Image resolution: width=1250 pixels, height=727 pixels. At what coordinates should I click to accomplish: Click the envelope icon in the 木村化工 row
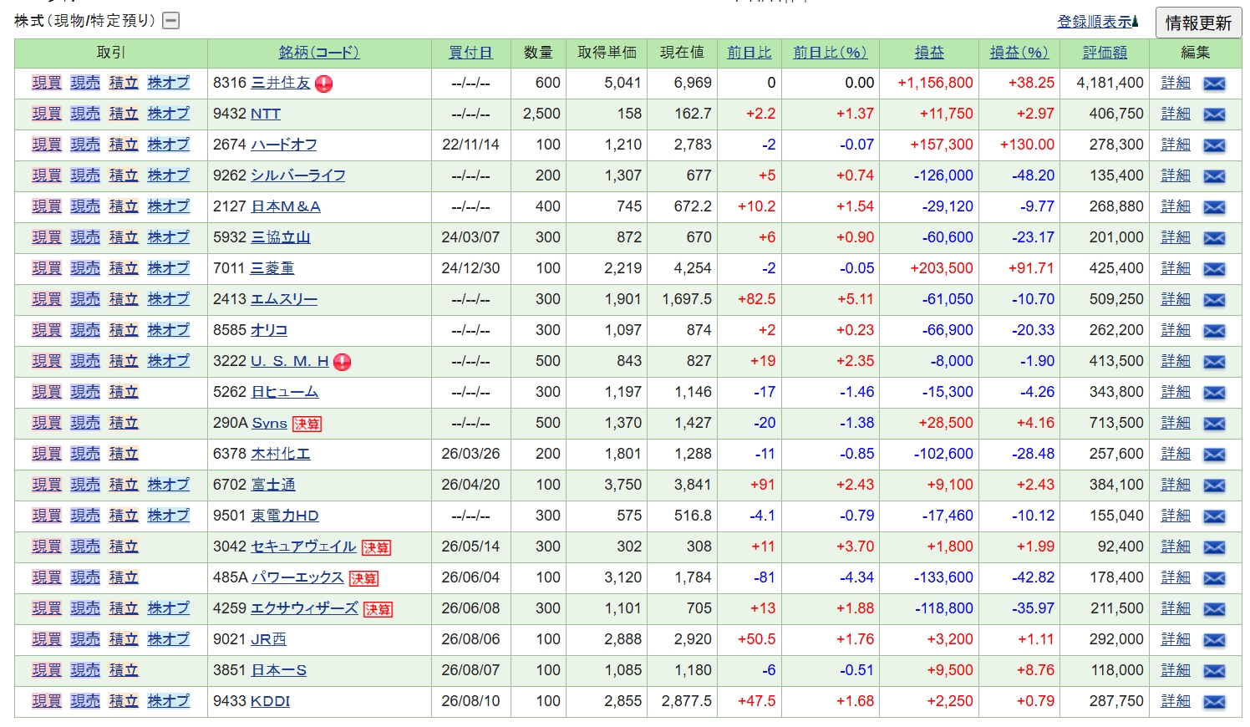[1214, 455]
